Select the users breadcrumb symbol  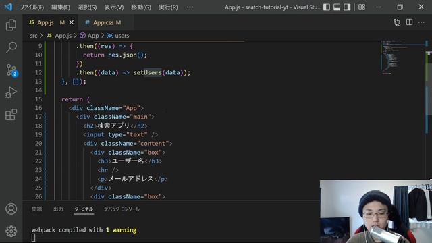[118, 36]
